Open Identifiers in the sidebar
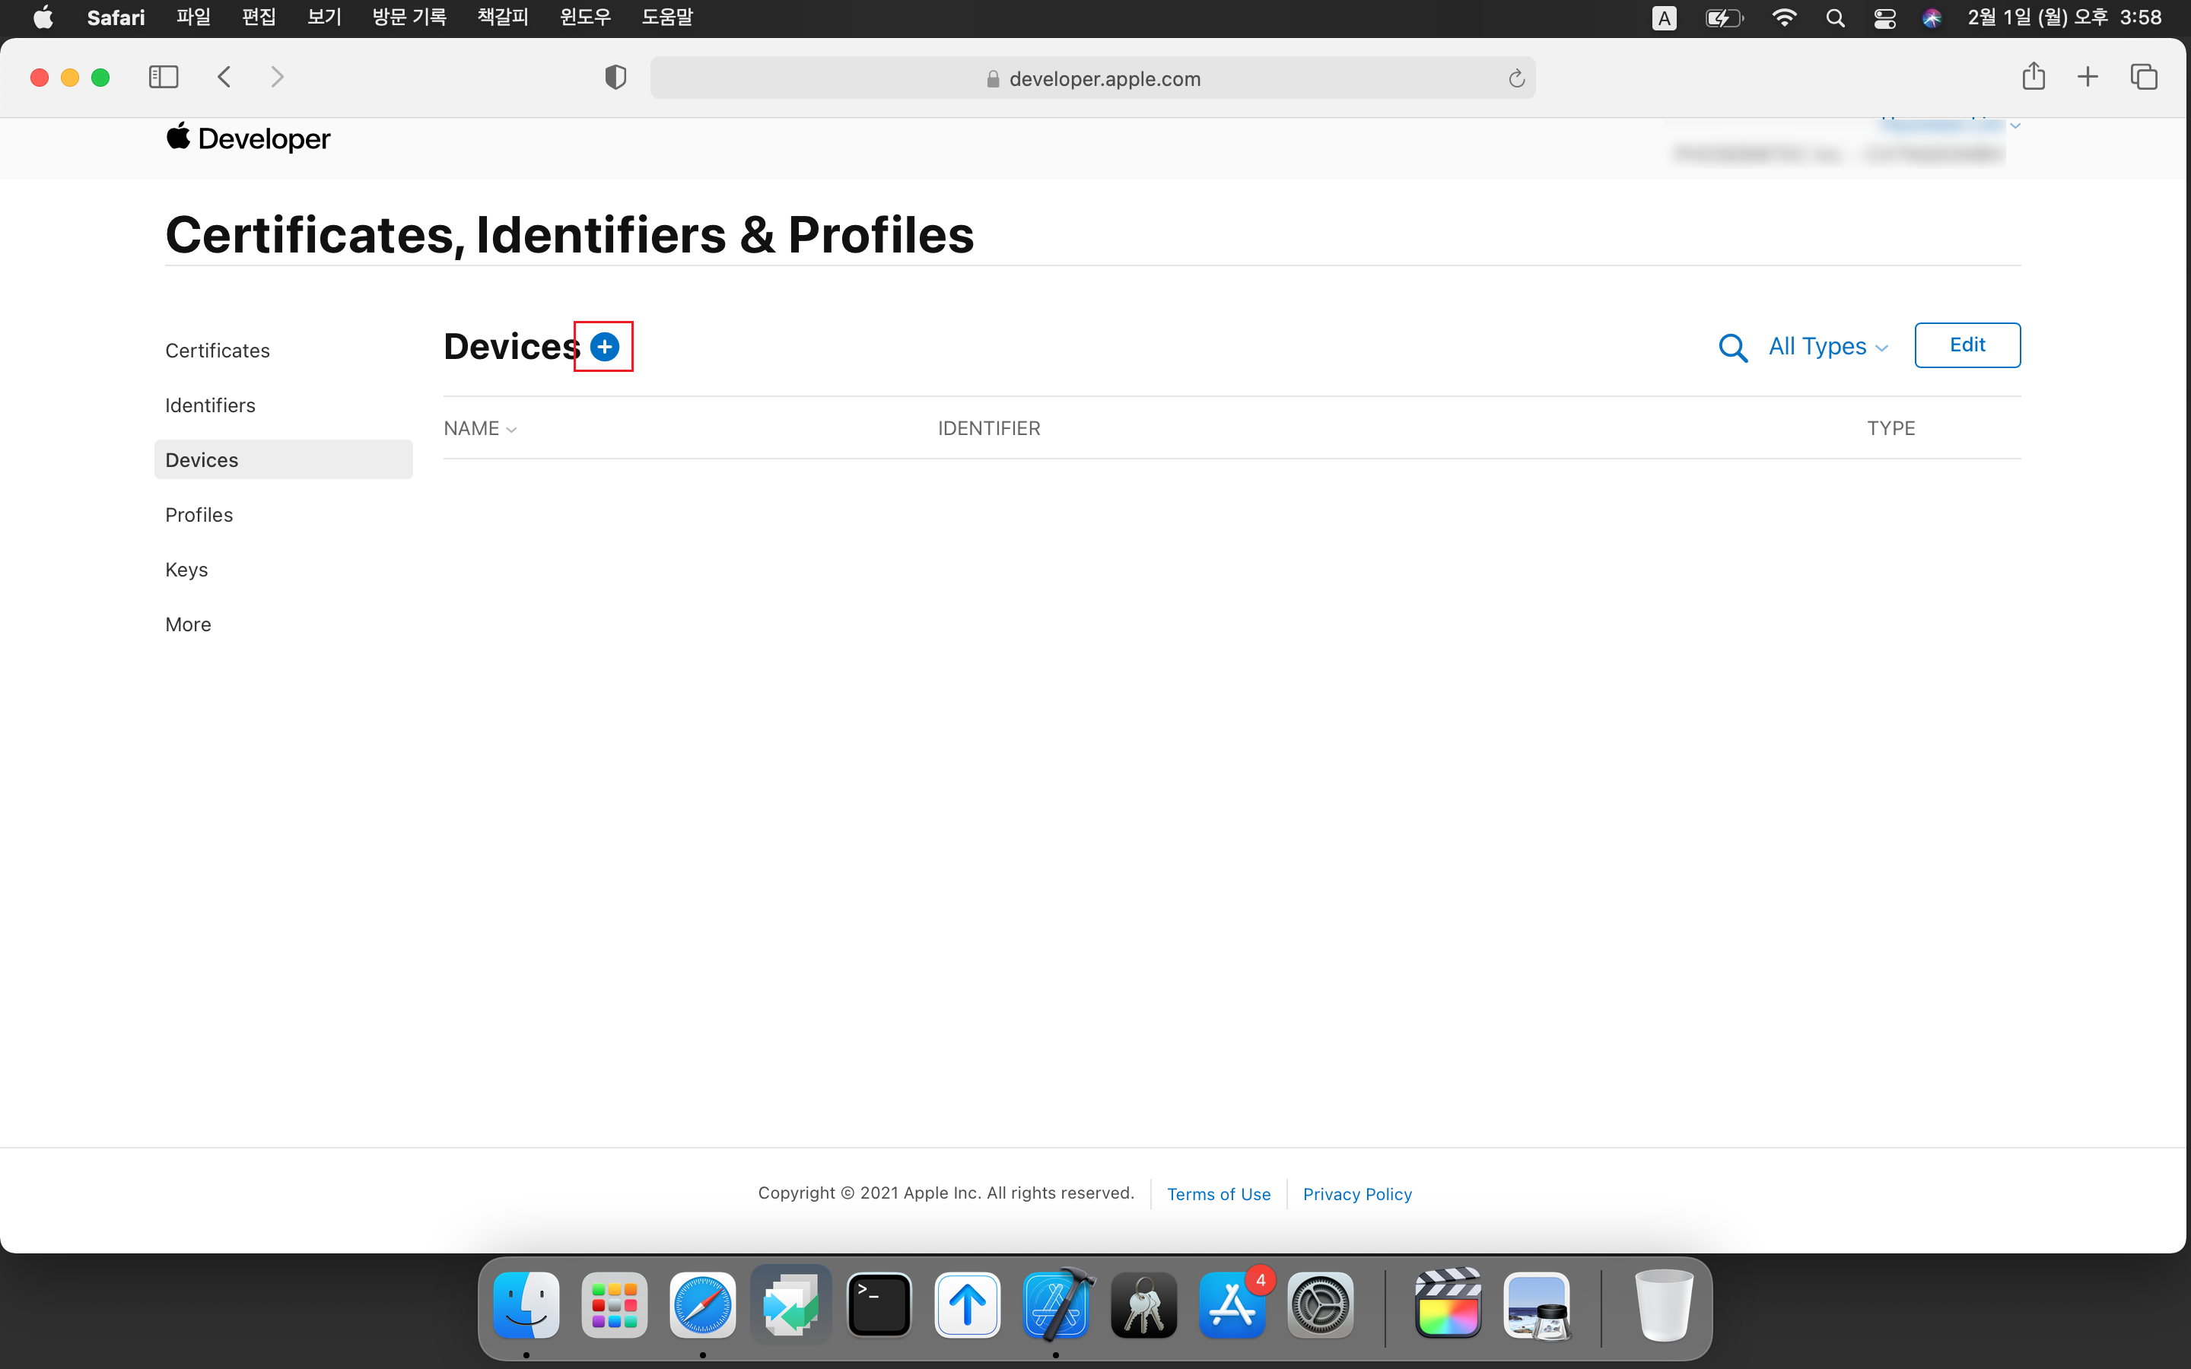This screenshot has width=2191, height=1369. point(210,405)
